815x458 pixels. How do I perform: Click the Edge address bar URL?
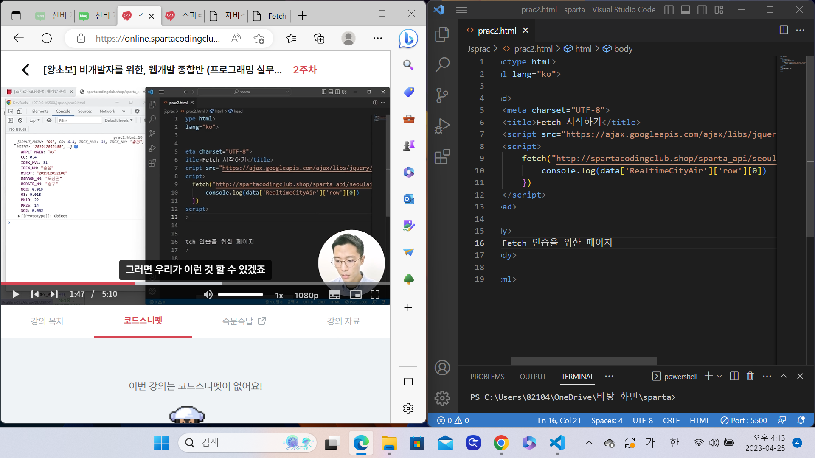pos(157,39)
